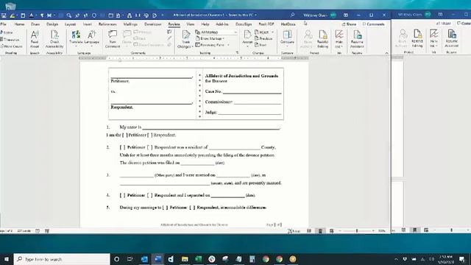The height and width of the screenshot is (265, 471).
Task: Open Word Count tool
Action: (12, 46)
